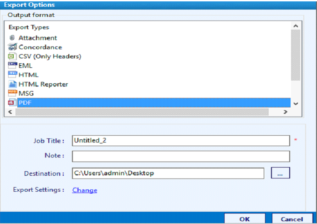The width and height of the screenshot is (317, 224).
Task: Open the Change export settings link
Action: click(x=85, y=190)
